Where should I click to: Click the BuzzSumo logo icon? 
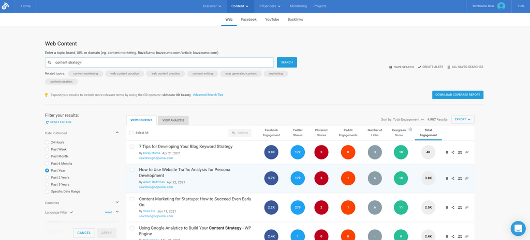[x=5, y=6]
